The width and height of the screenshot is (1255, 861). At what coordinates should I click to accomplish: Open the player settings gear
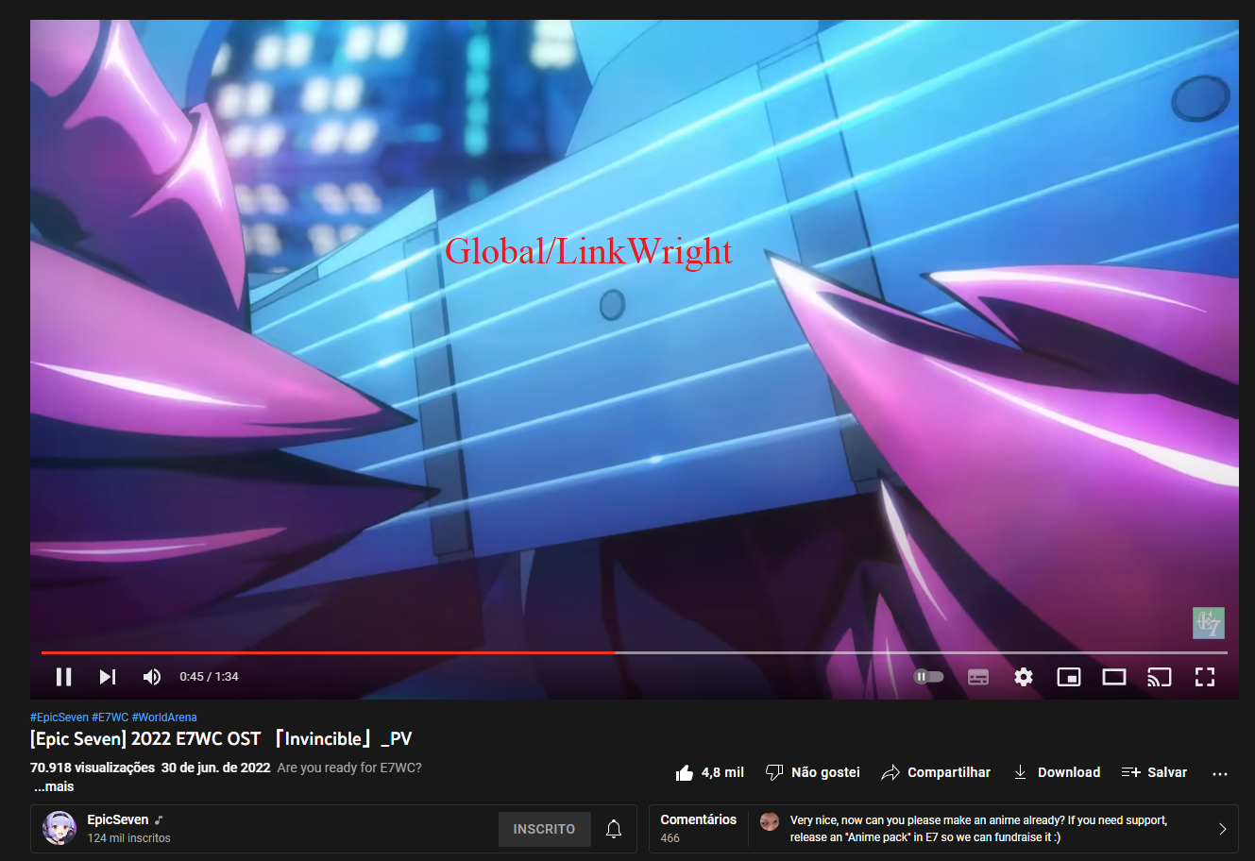click(x=1024, y=677)
